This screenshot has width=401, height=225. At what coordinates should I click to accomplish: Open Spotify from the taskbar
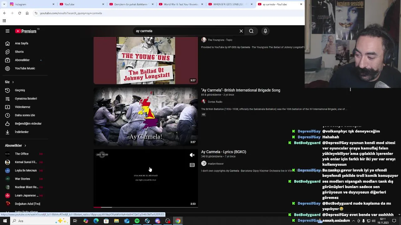click(x=137, y=221)
